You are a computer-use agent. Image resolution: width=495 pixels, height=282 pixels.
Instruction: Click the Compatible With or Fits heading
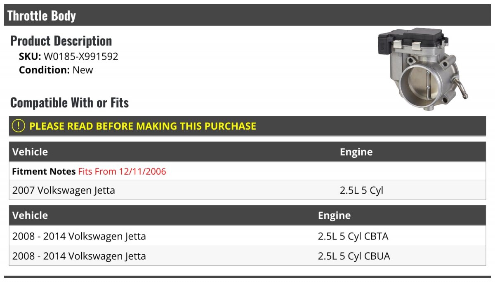coord(69,102)
